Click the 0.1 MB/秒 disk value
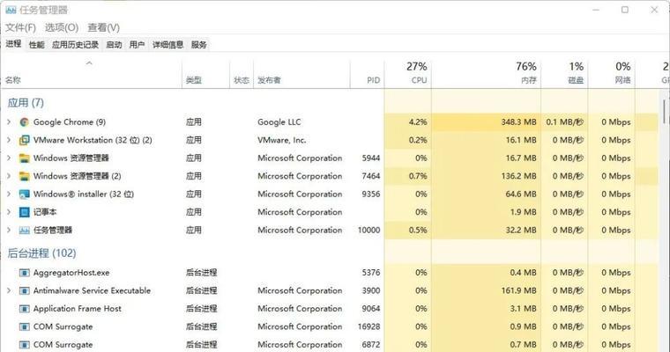The height and width of the screenshot is (352, 670). point(564,122)
